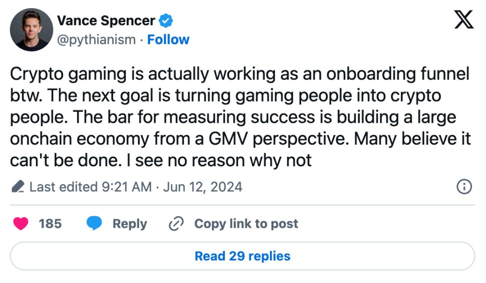Like the post with the heart icon

pos(21,223)
